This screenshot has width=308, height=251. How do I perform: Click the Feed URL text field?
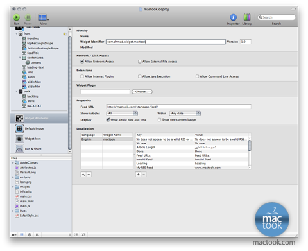[x=178, y=107]
